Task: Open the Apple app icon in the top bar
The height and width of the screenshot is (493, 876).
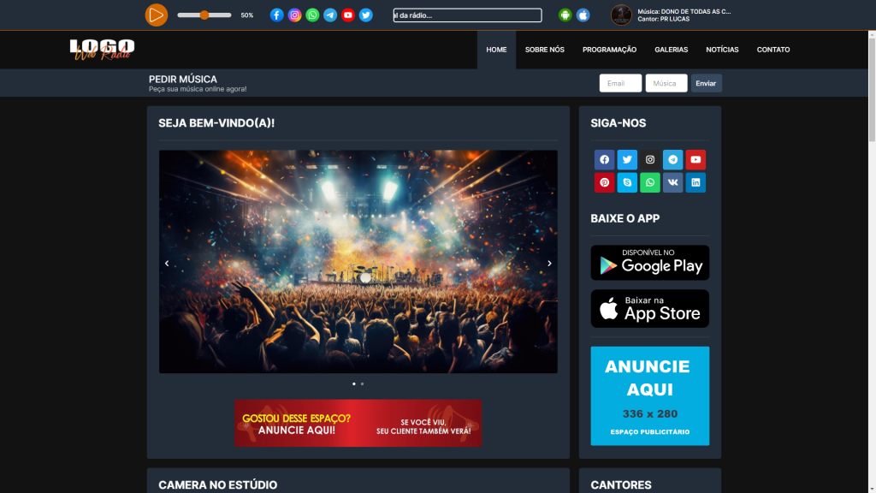Action: pos(583,15)
